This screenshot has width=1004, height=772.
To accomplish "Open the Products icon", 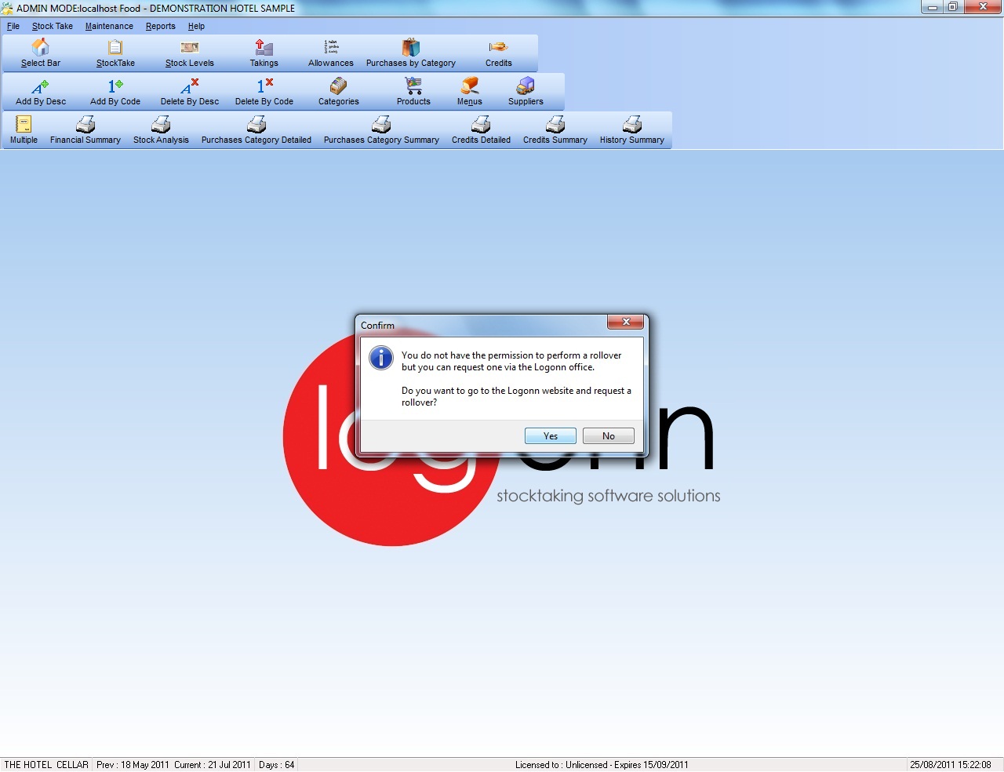I will (413, 92).
